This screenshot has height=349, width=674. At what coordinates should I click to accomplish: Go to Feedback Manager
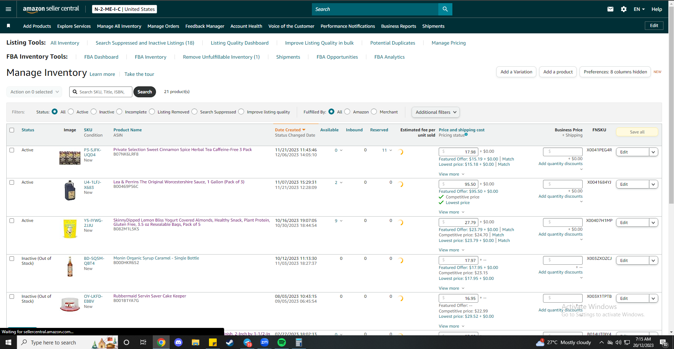point(205,26)
